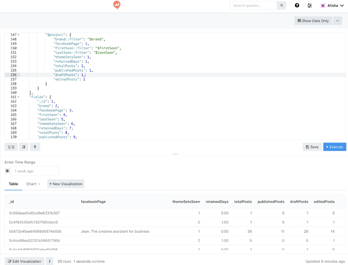Open the vertical dots options menu

[x=50, y=261]
